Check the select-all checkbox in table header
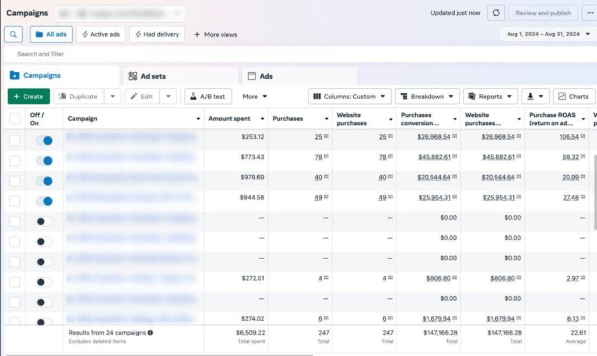 point(15,118)
